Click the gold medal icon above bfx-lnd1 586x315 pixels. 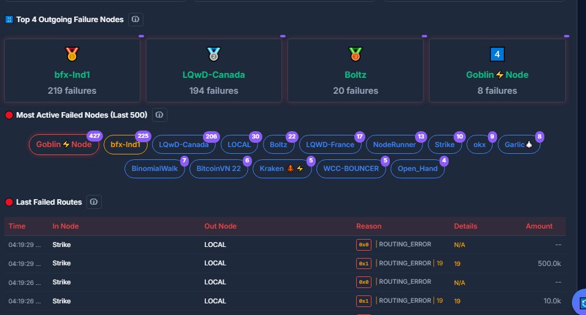point(72,54)
